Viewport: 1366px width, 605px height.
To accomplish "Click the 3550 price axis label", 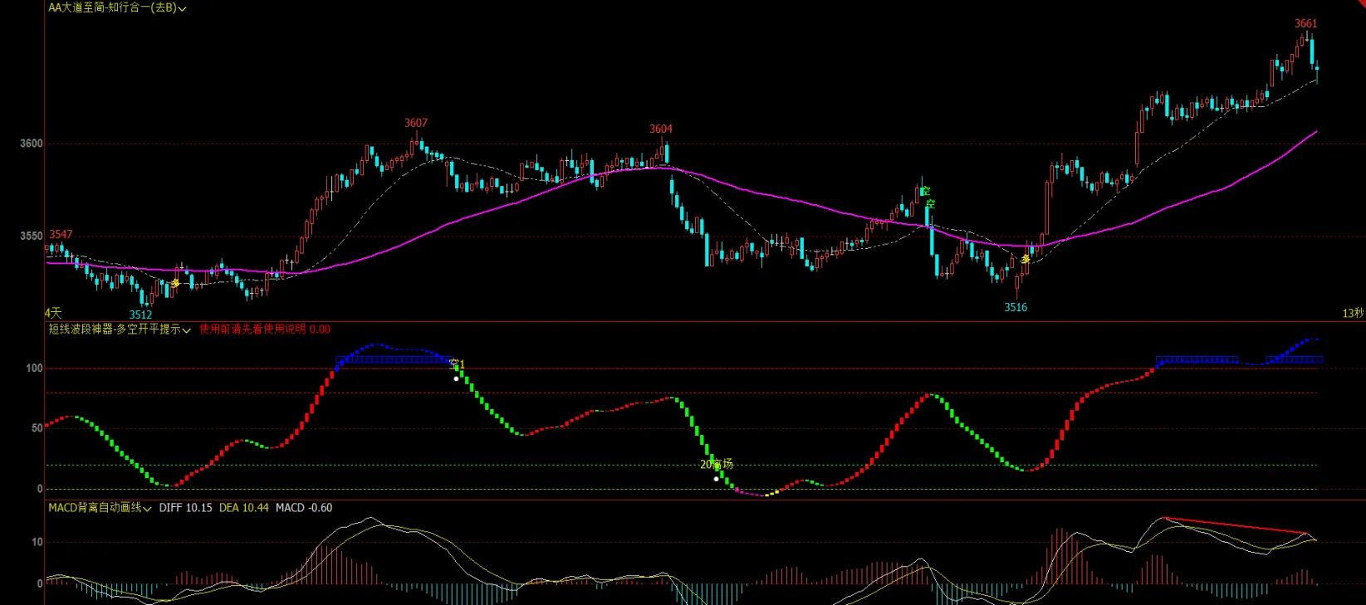I will pos(32,236).
